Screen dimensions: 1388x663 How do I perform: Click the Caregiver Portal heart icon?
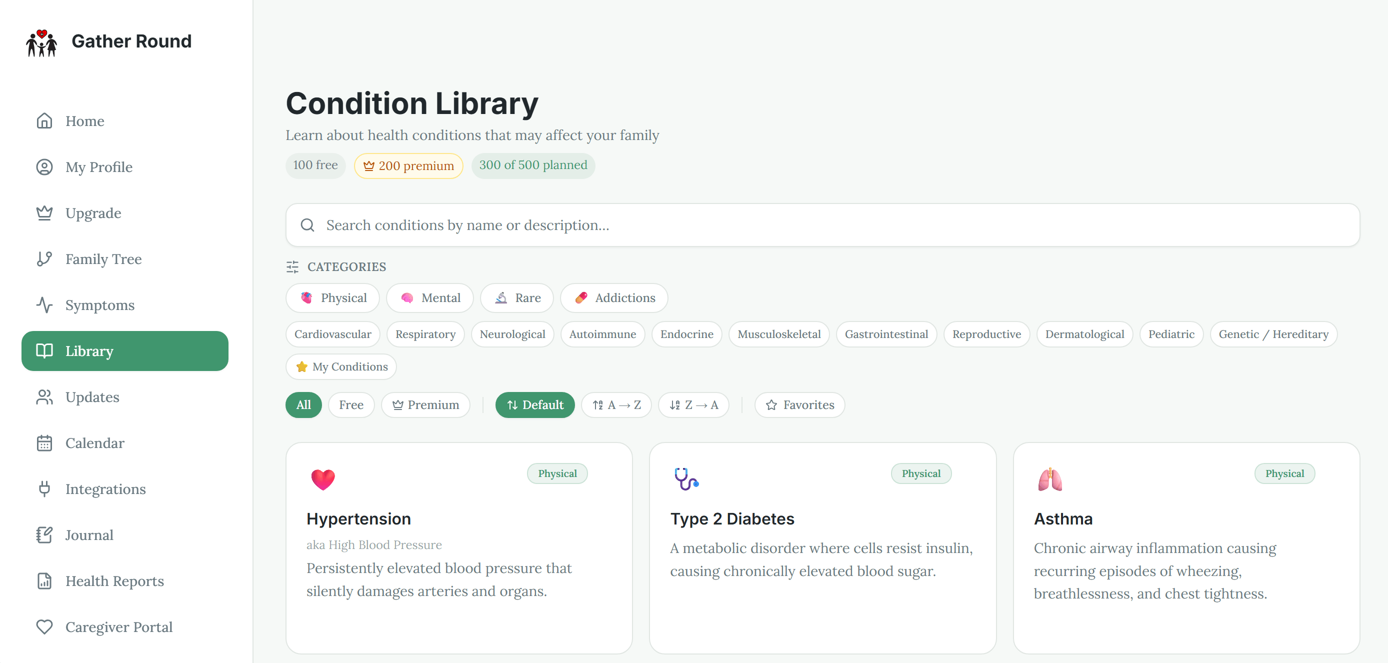click(44, 627)
